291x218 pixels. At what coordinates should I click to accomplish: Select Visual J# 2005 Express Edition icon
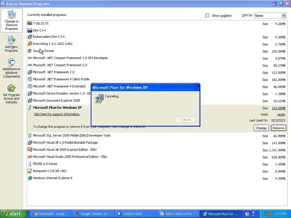pyautogui.click(x=30, y=150)
